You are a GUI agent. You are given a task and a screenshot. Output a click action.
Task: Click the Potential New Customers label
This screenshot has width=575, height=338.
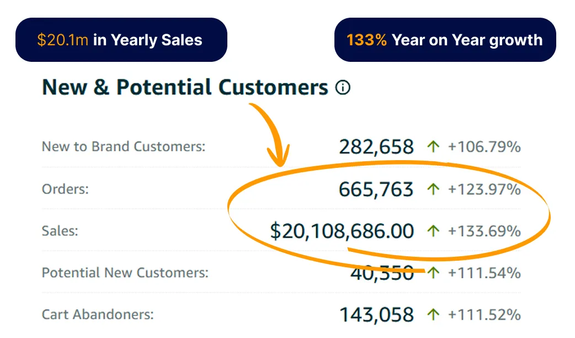tap(125, 273)
